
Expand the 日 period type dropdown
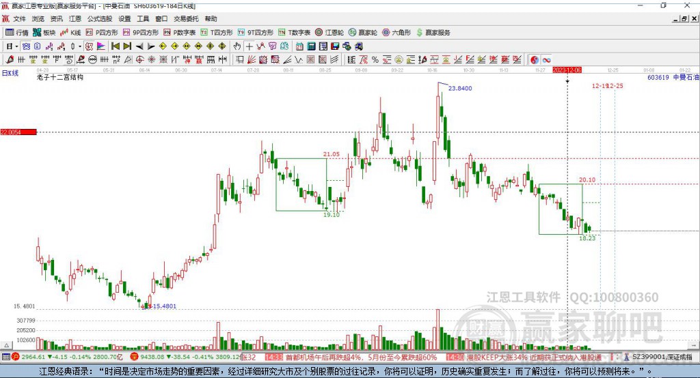(x=15, y=46)
